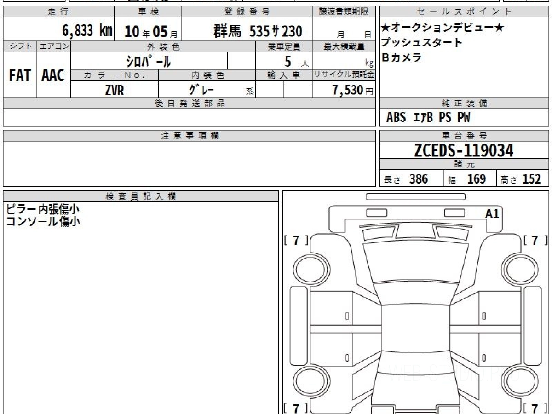Select the ピラー内張傷小 inspector note
552x414 pixels.
coord(43,209)
